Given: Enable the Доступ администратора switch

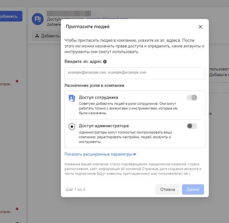Looking at the screenshot, I should (x=192, y=126).
